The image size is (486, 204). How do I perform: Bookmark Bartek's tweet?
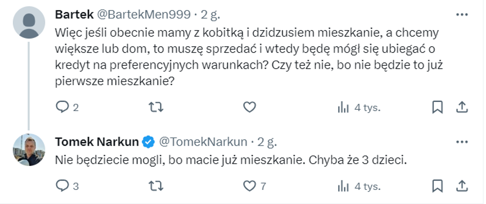pos(437,107)
